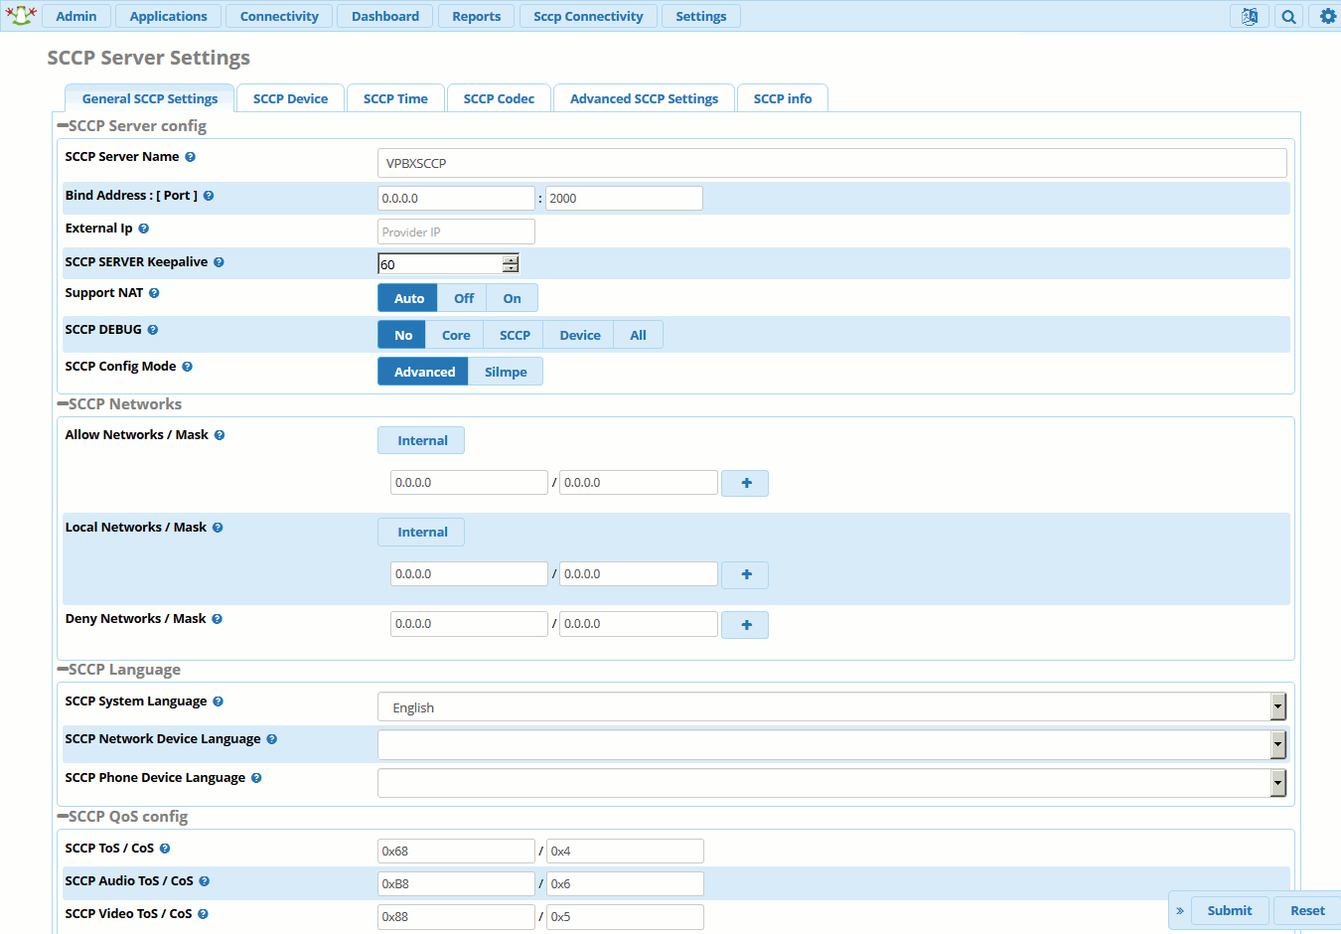Add another Allow Networks row with plus
The height and width of the screenshot is (934, 1341).
[x=745, y=483]
